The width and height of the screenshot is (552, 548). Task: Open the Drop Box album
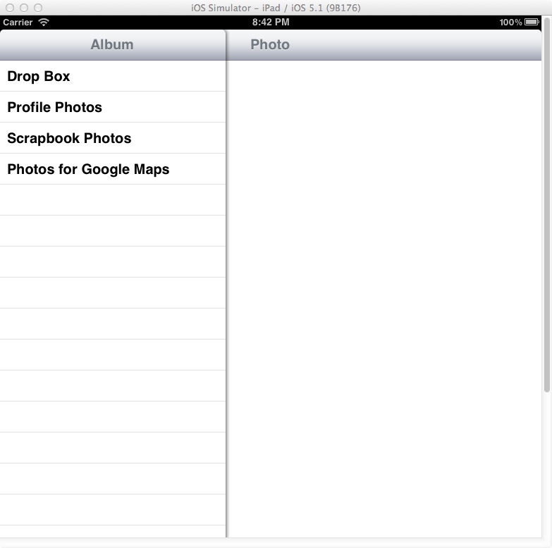pos(39,76)
